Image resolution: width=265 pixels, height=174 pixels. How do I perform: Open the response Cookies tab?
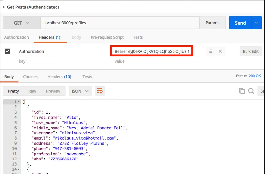coord(30,77)
